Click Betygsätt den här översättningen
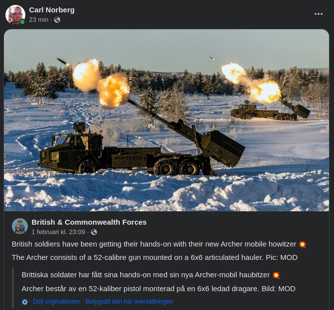Image resolution: width=334 pixels, height=310 pixels. 129,302
